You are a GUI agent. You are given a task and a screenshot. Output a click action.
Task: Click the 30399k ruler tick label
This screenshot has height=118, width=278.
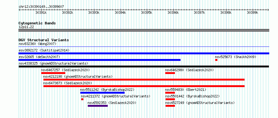click(x=252, y=12)
